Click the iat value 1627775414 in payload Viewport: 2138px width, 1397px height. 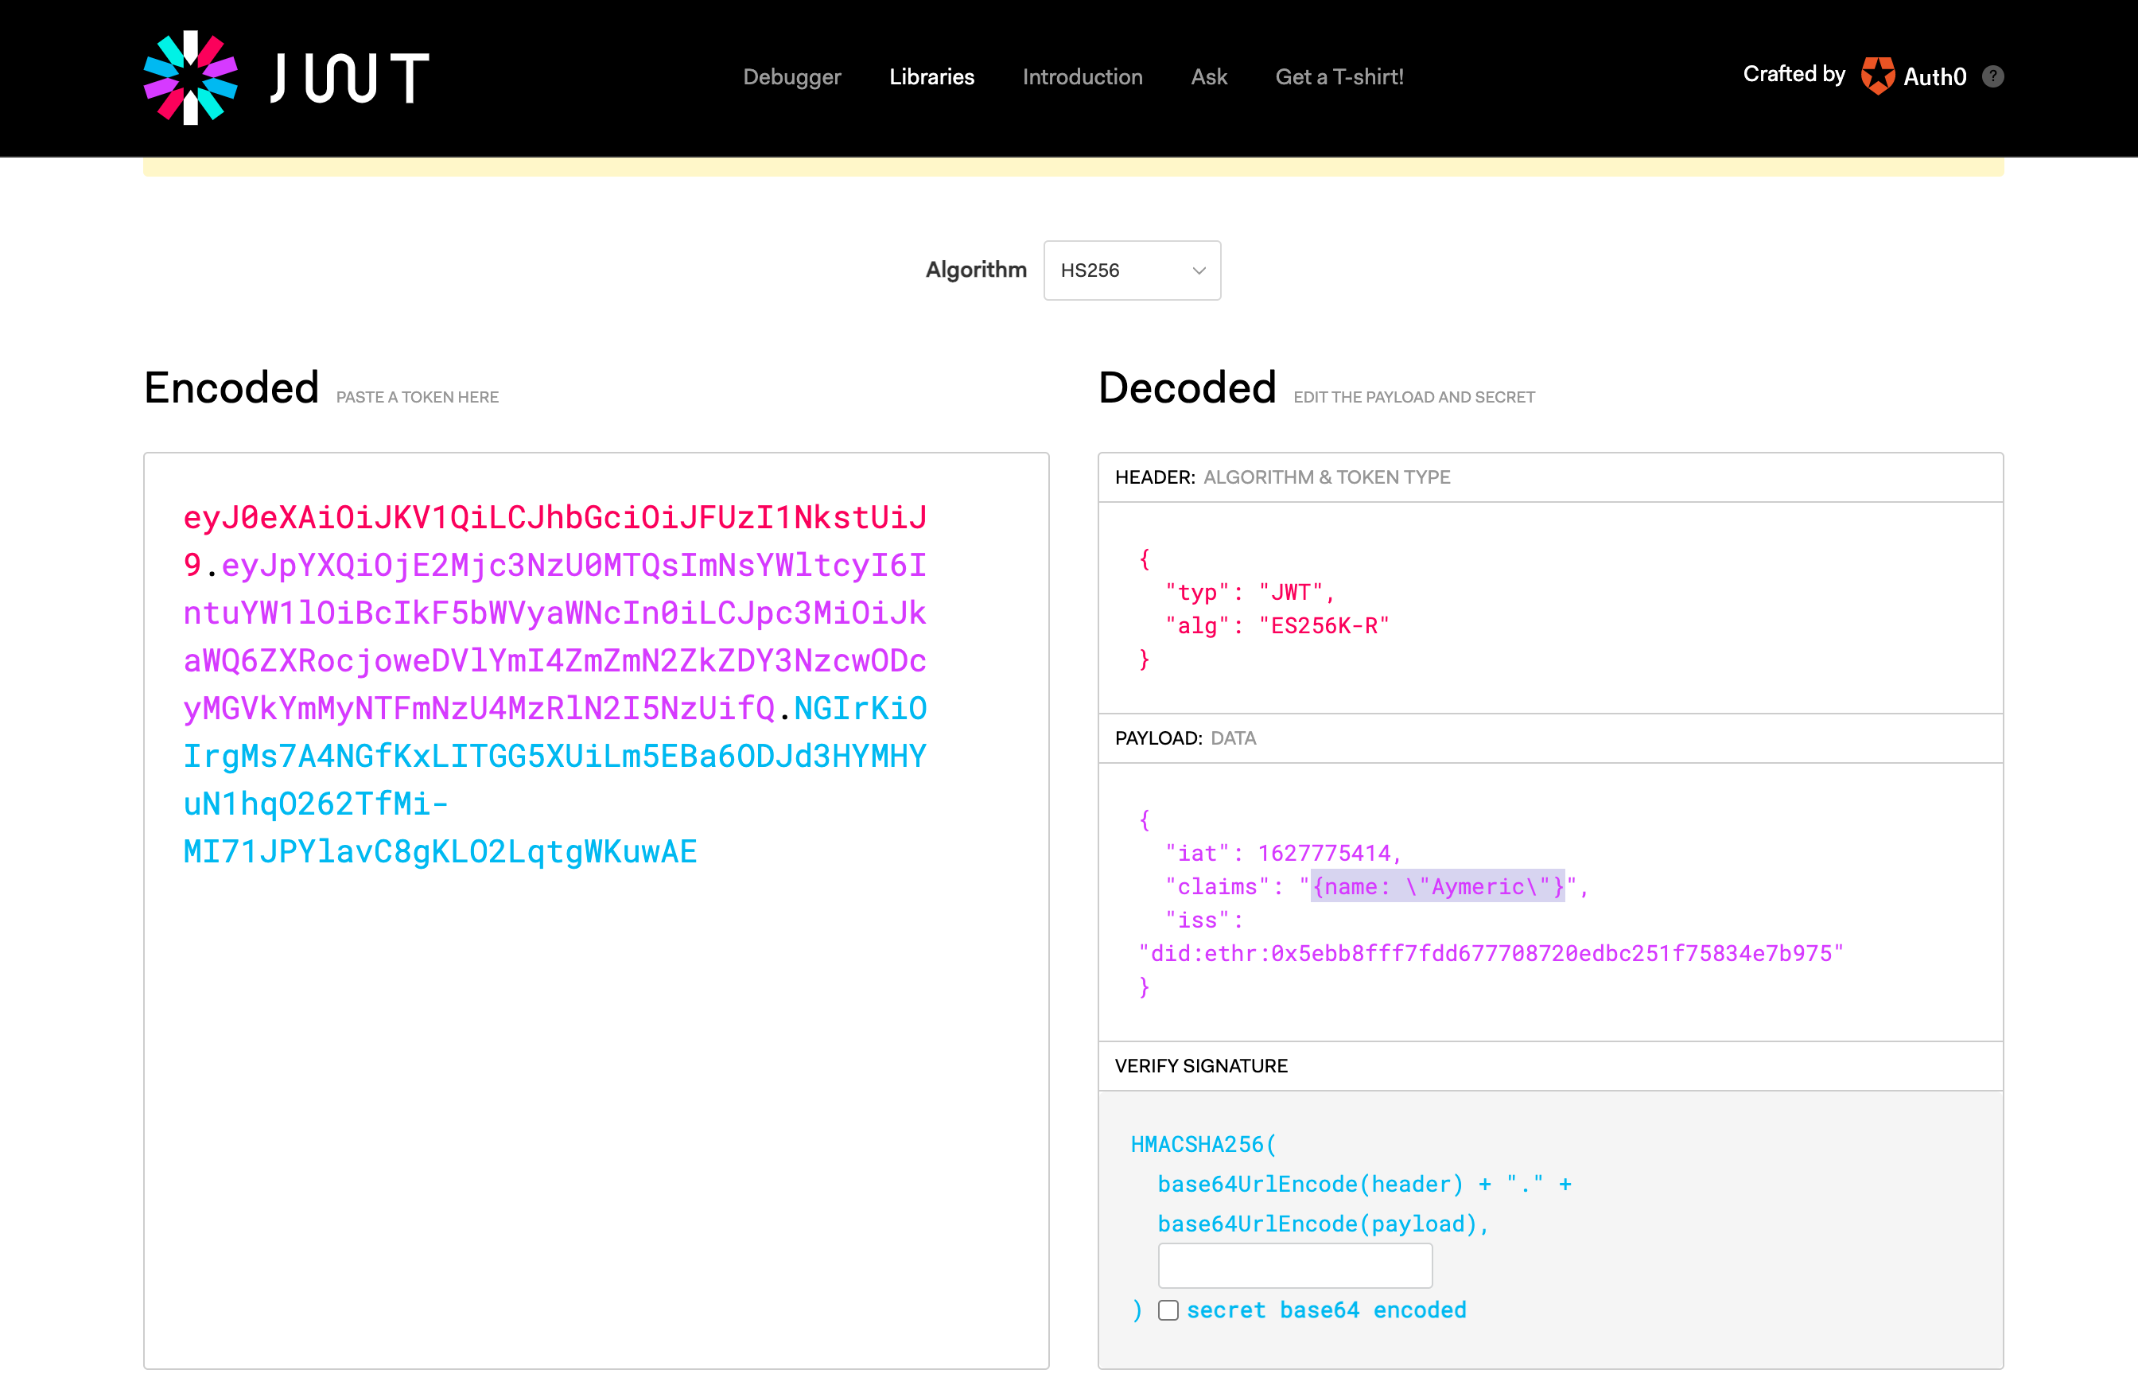tap(1324, 853)
